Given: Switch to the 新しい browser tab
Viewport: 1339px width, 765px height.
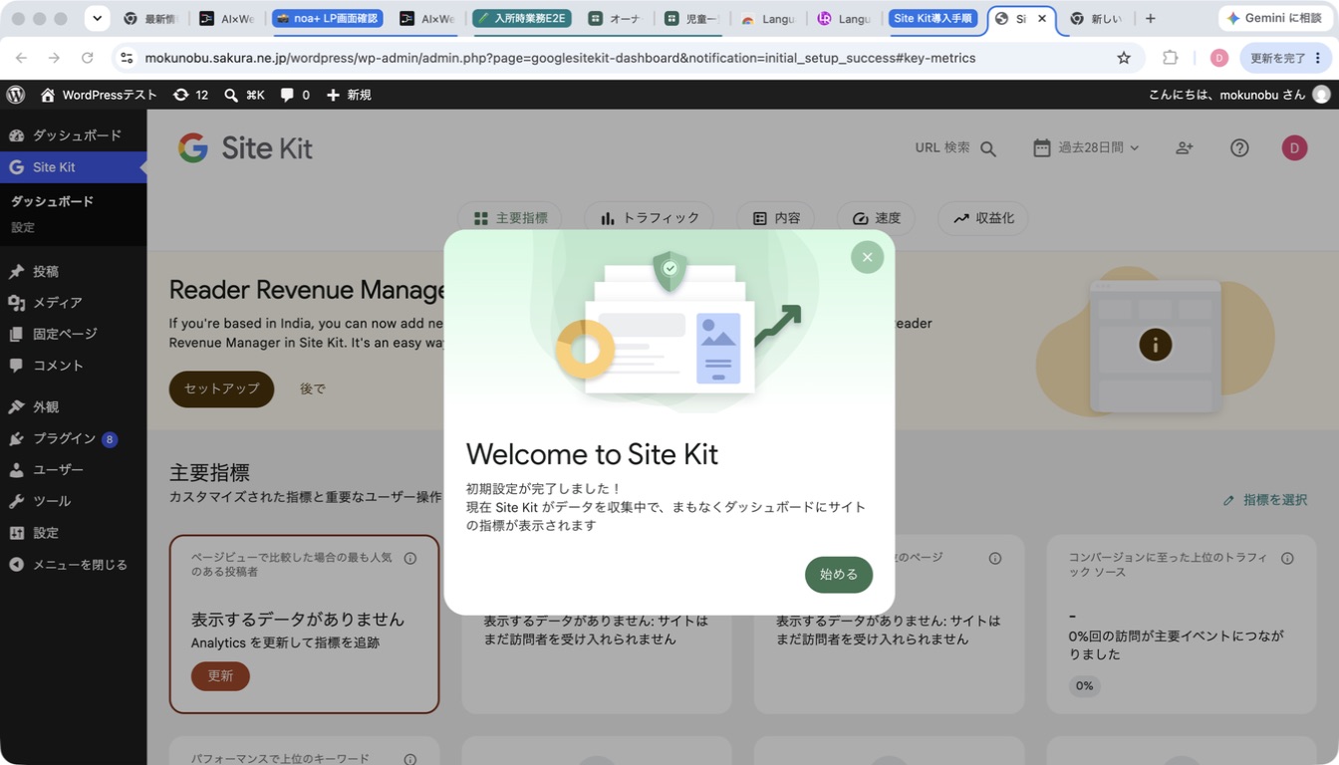Looking at the screenshot, I should (1096, 19).
